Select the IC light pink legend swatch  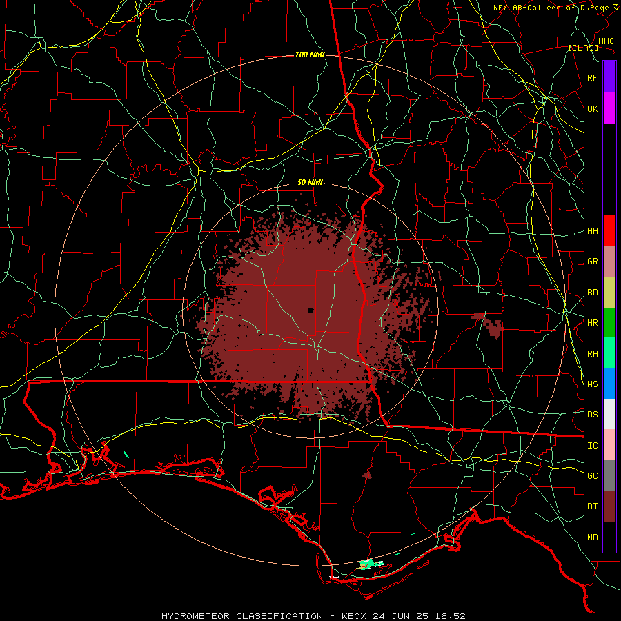(x=609, y=445)
